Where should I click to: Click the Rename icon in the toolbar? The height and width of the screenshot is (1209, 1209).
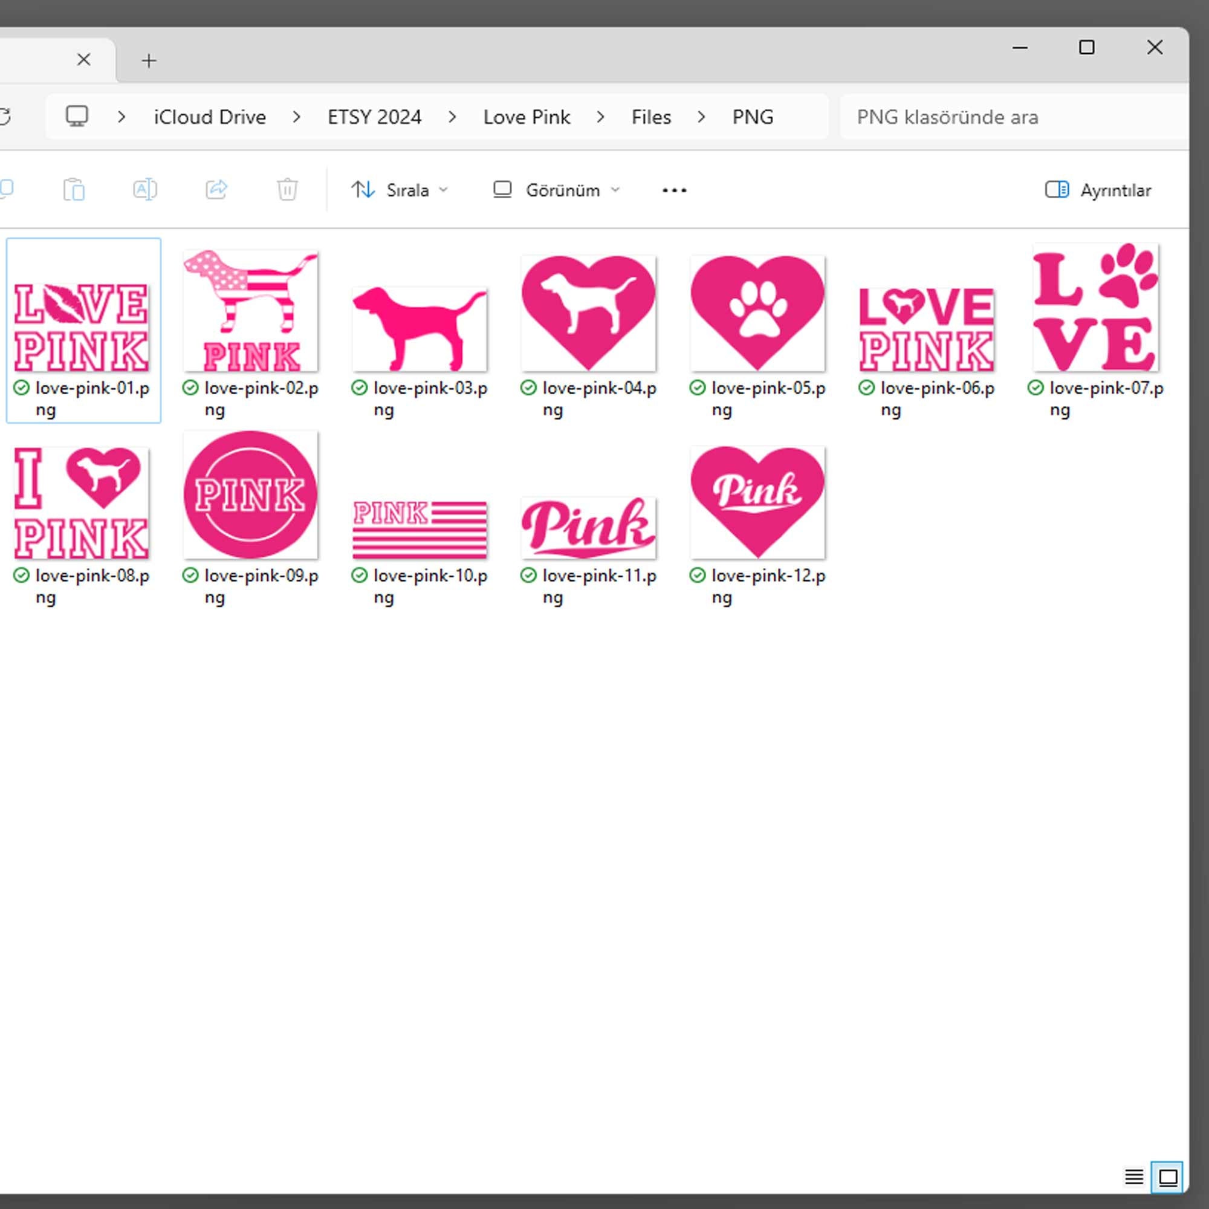pyautogui.click(x=144, y=190)
